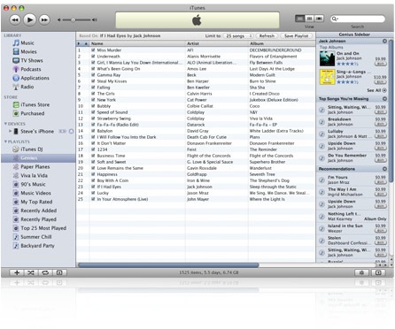Viewport: 395px width, 329px height.
Task: Skip to next track with Forward button
Action: (x=44, y=19)
